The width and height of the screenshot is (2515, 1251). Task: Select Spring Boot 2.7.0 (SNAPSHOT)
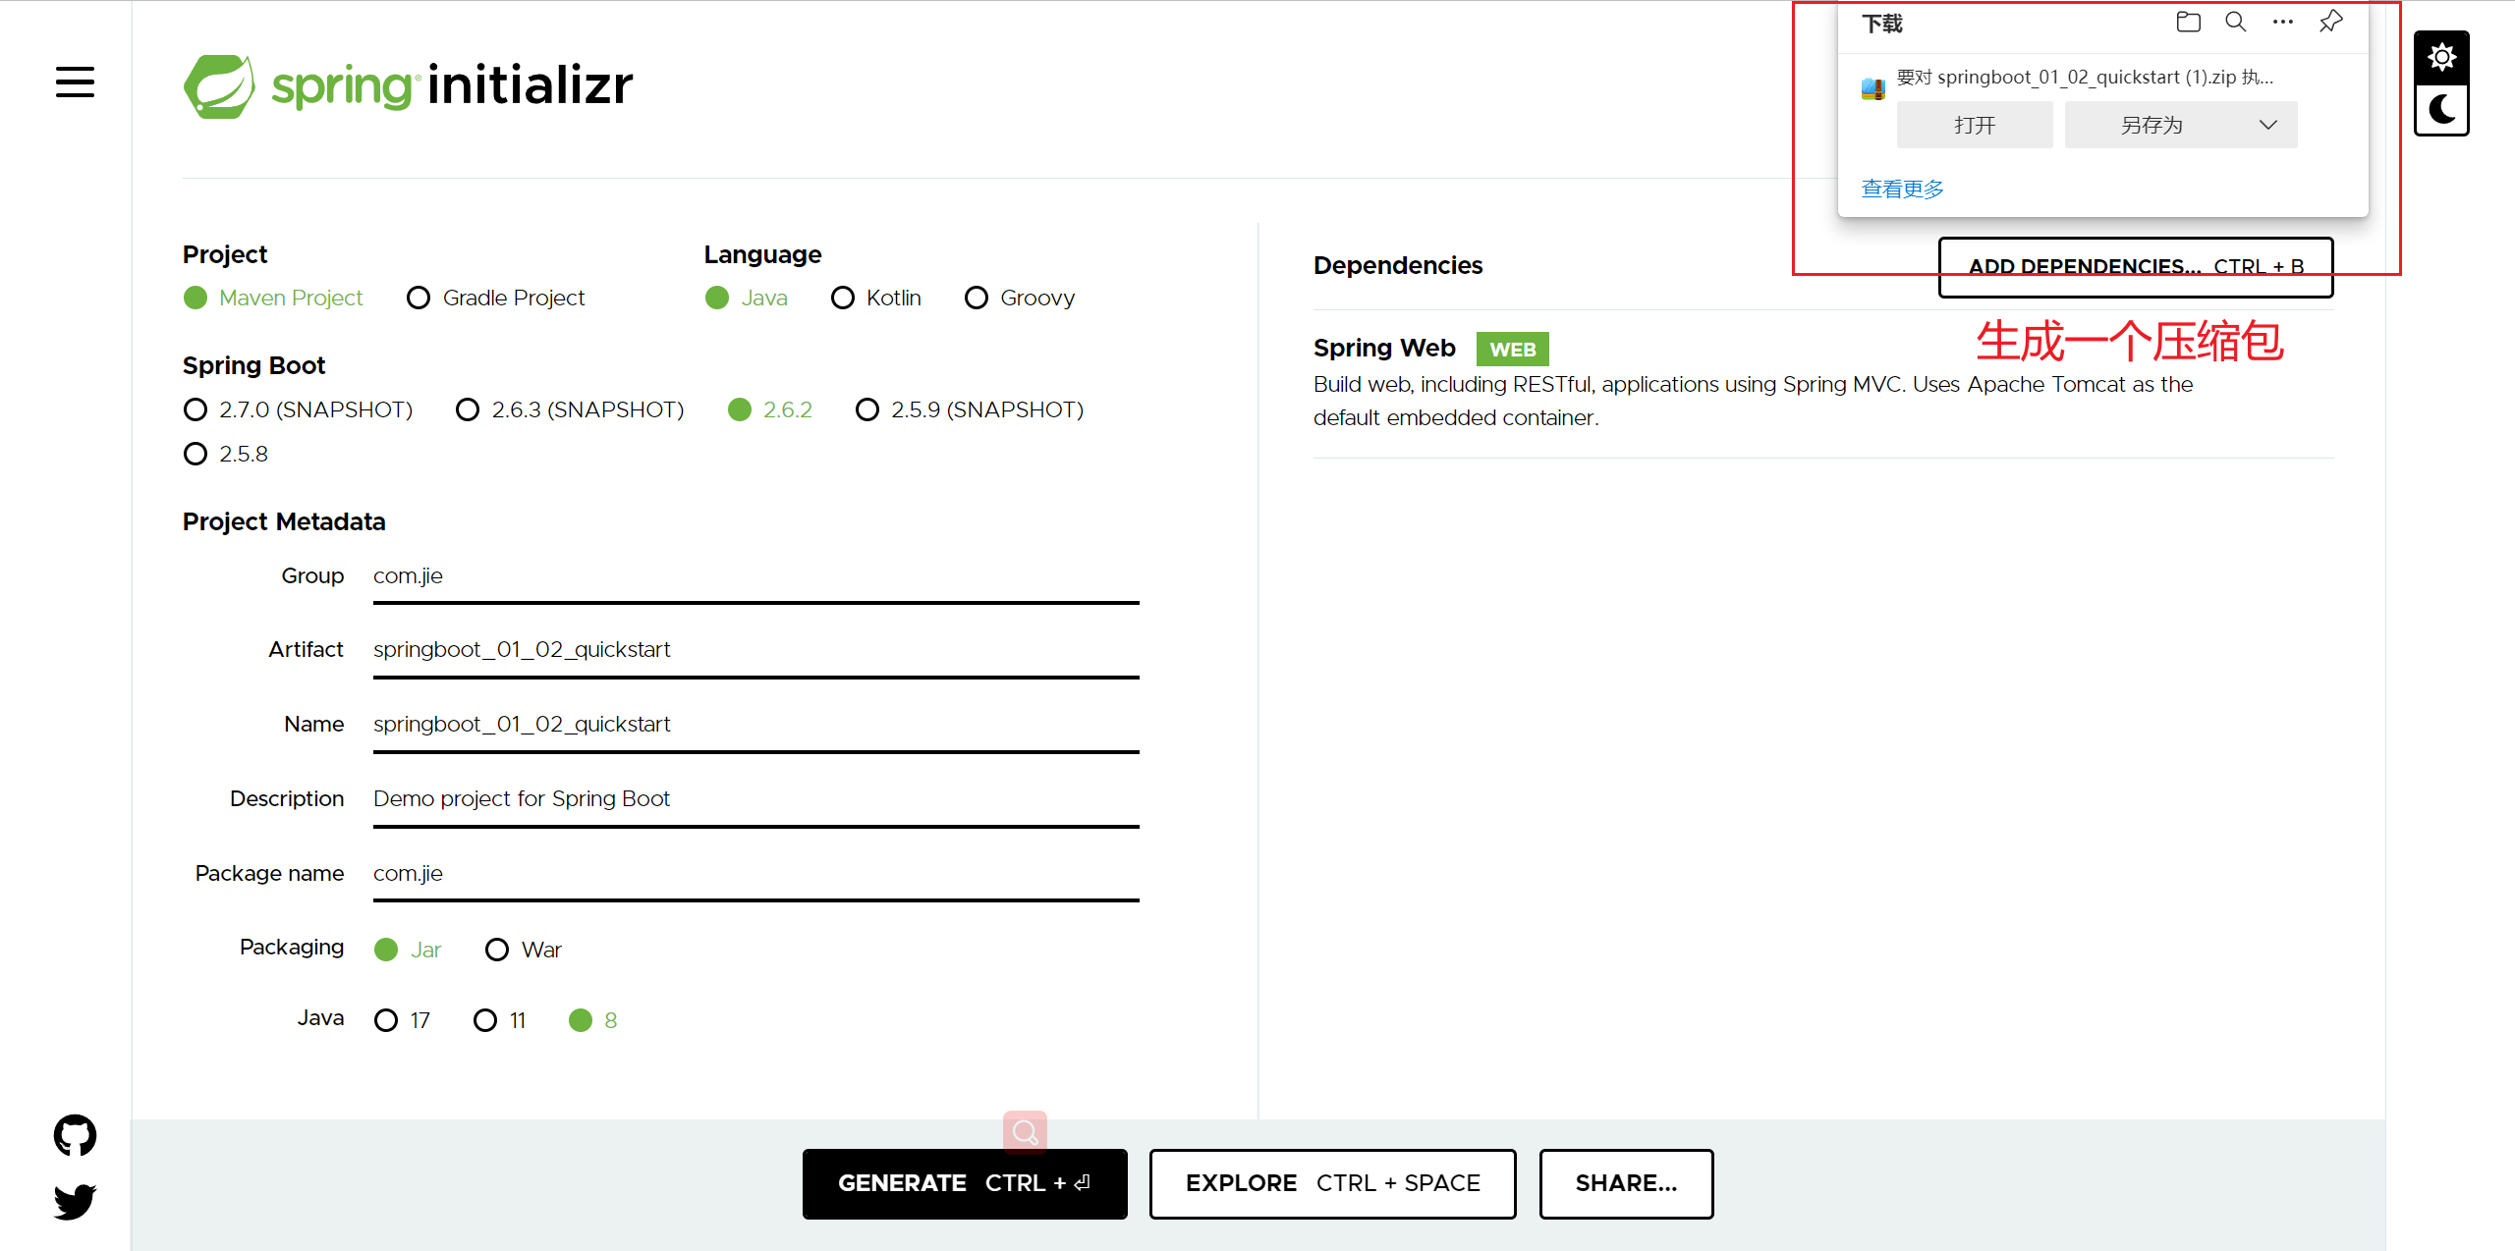pyautogui.click(x=298, y=409)
